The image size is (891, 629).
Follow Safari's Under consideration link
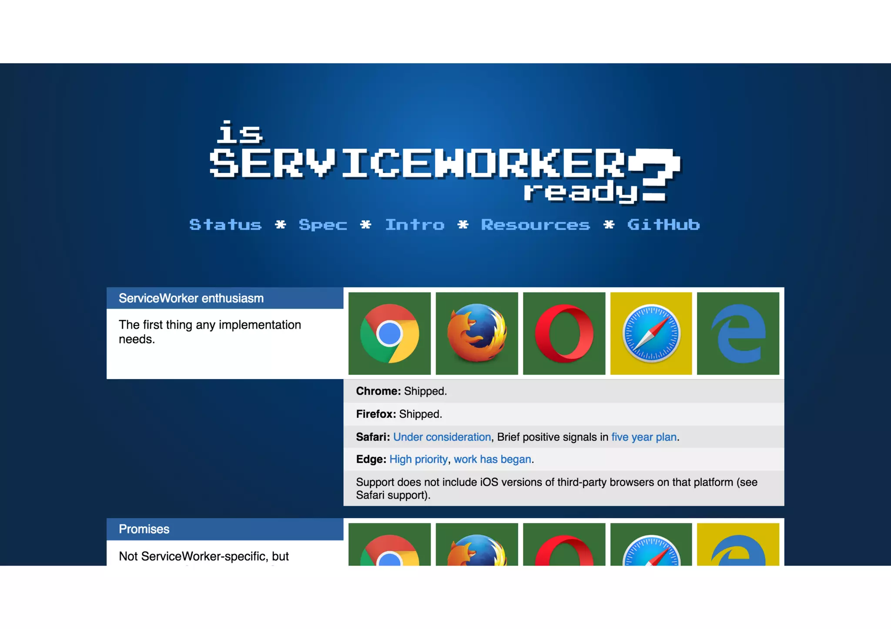[x=442, y=437]
